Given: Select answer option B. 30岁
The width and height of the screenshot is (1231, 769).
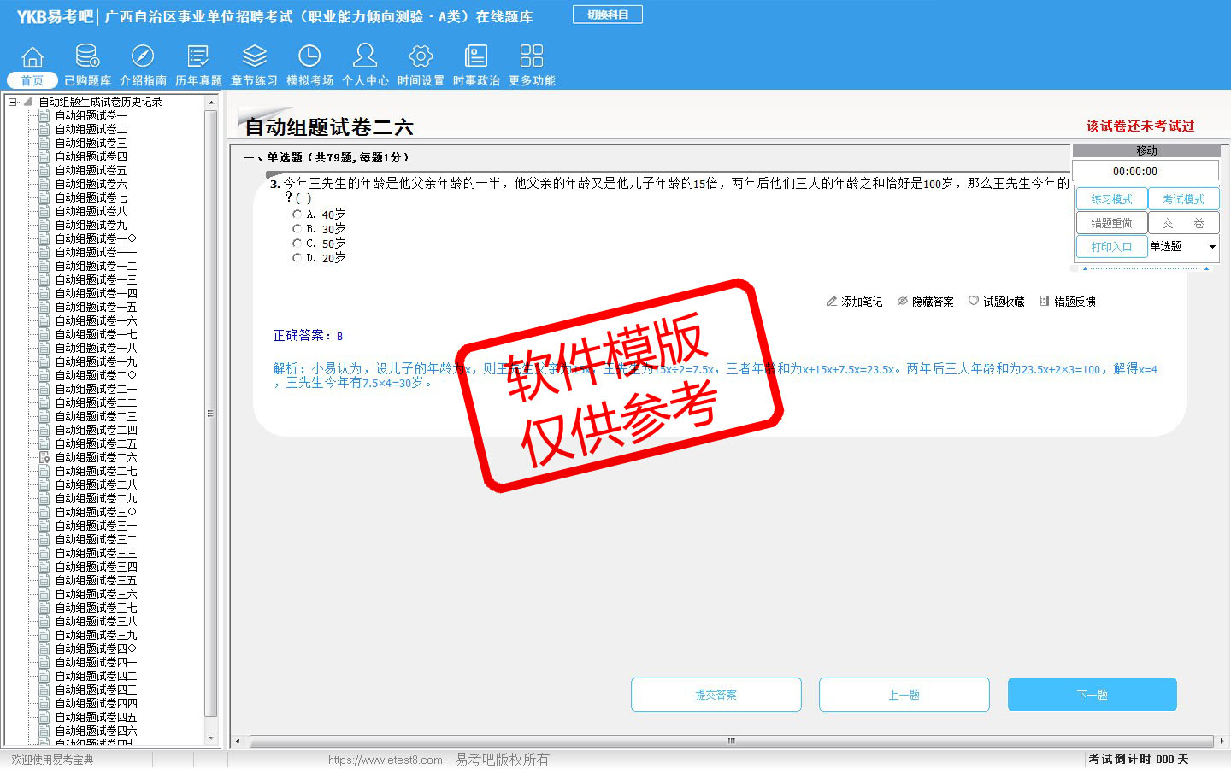Looking at the screenshot, I should pos(297,229).
